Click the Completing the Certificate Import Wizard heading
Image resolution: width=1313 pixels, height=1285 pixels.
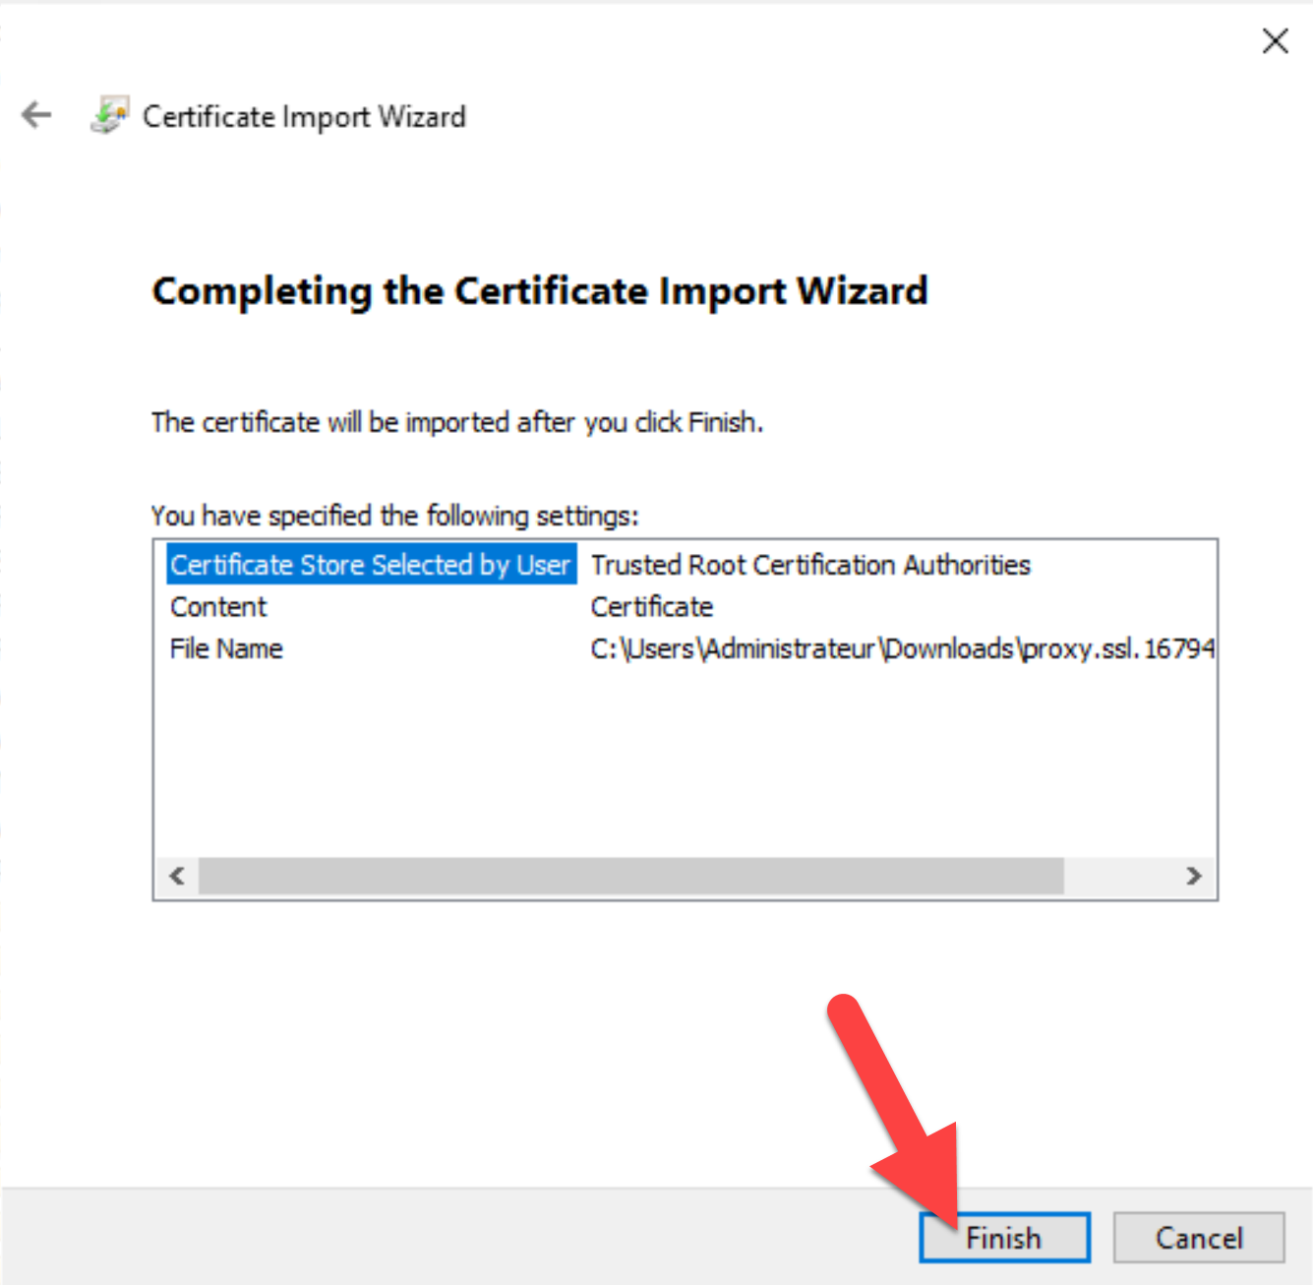(539, 291)
